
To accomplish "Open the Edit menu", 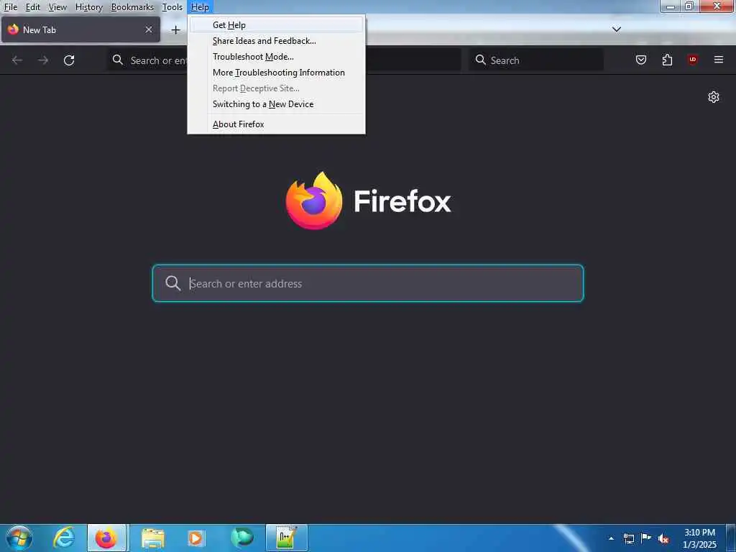I will tap(32, 7).
